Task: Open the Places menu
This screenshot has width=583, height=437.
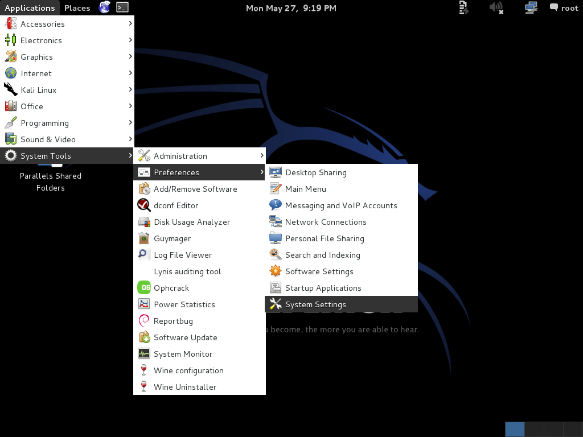Action: tap(77, 8)
